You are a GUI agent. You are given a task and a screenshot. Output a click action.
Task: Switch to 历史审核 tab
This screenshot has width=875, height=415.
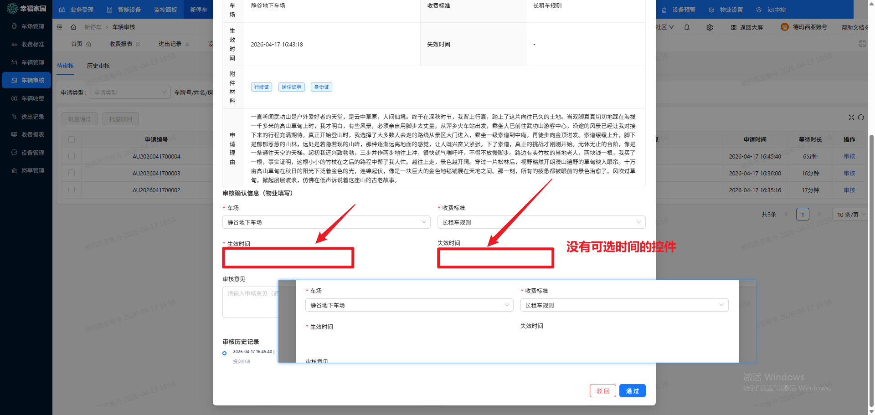coord(98,66)
